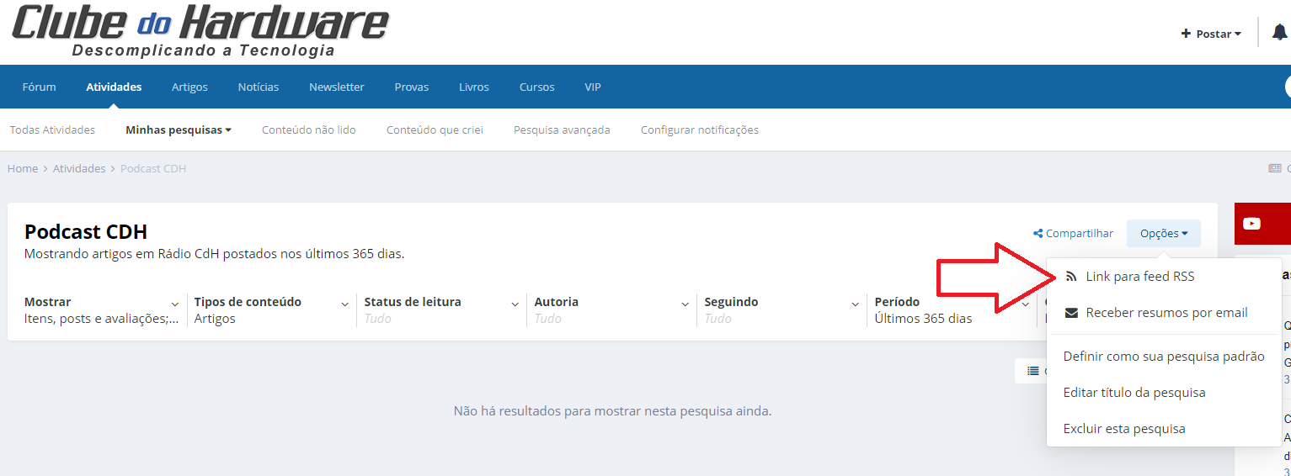Choose Link para feed RSS
This screenshot has width=1291, height=476.
point(1164,277)
